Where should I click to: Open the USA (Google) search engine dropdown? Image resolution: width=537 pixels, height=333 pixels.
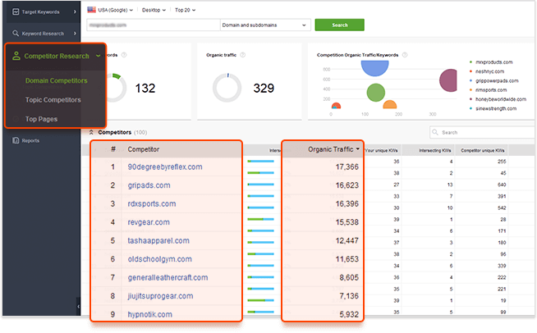coord(115,10)
